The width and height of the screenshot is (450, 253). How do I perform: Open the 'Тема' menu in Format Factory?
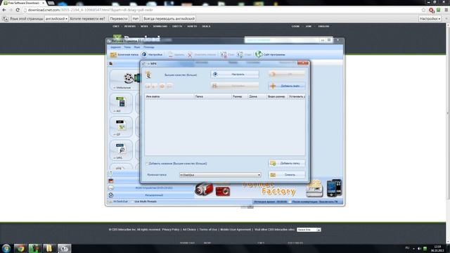tap(127, 47)
